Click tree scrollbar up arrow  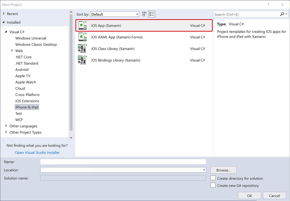(x=71, y=12)
